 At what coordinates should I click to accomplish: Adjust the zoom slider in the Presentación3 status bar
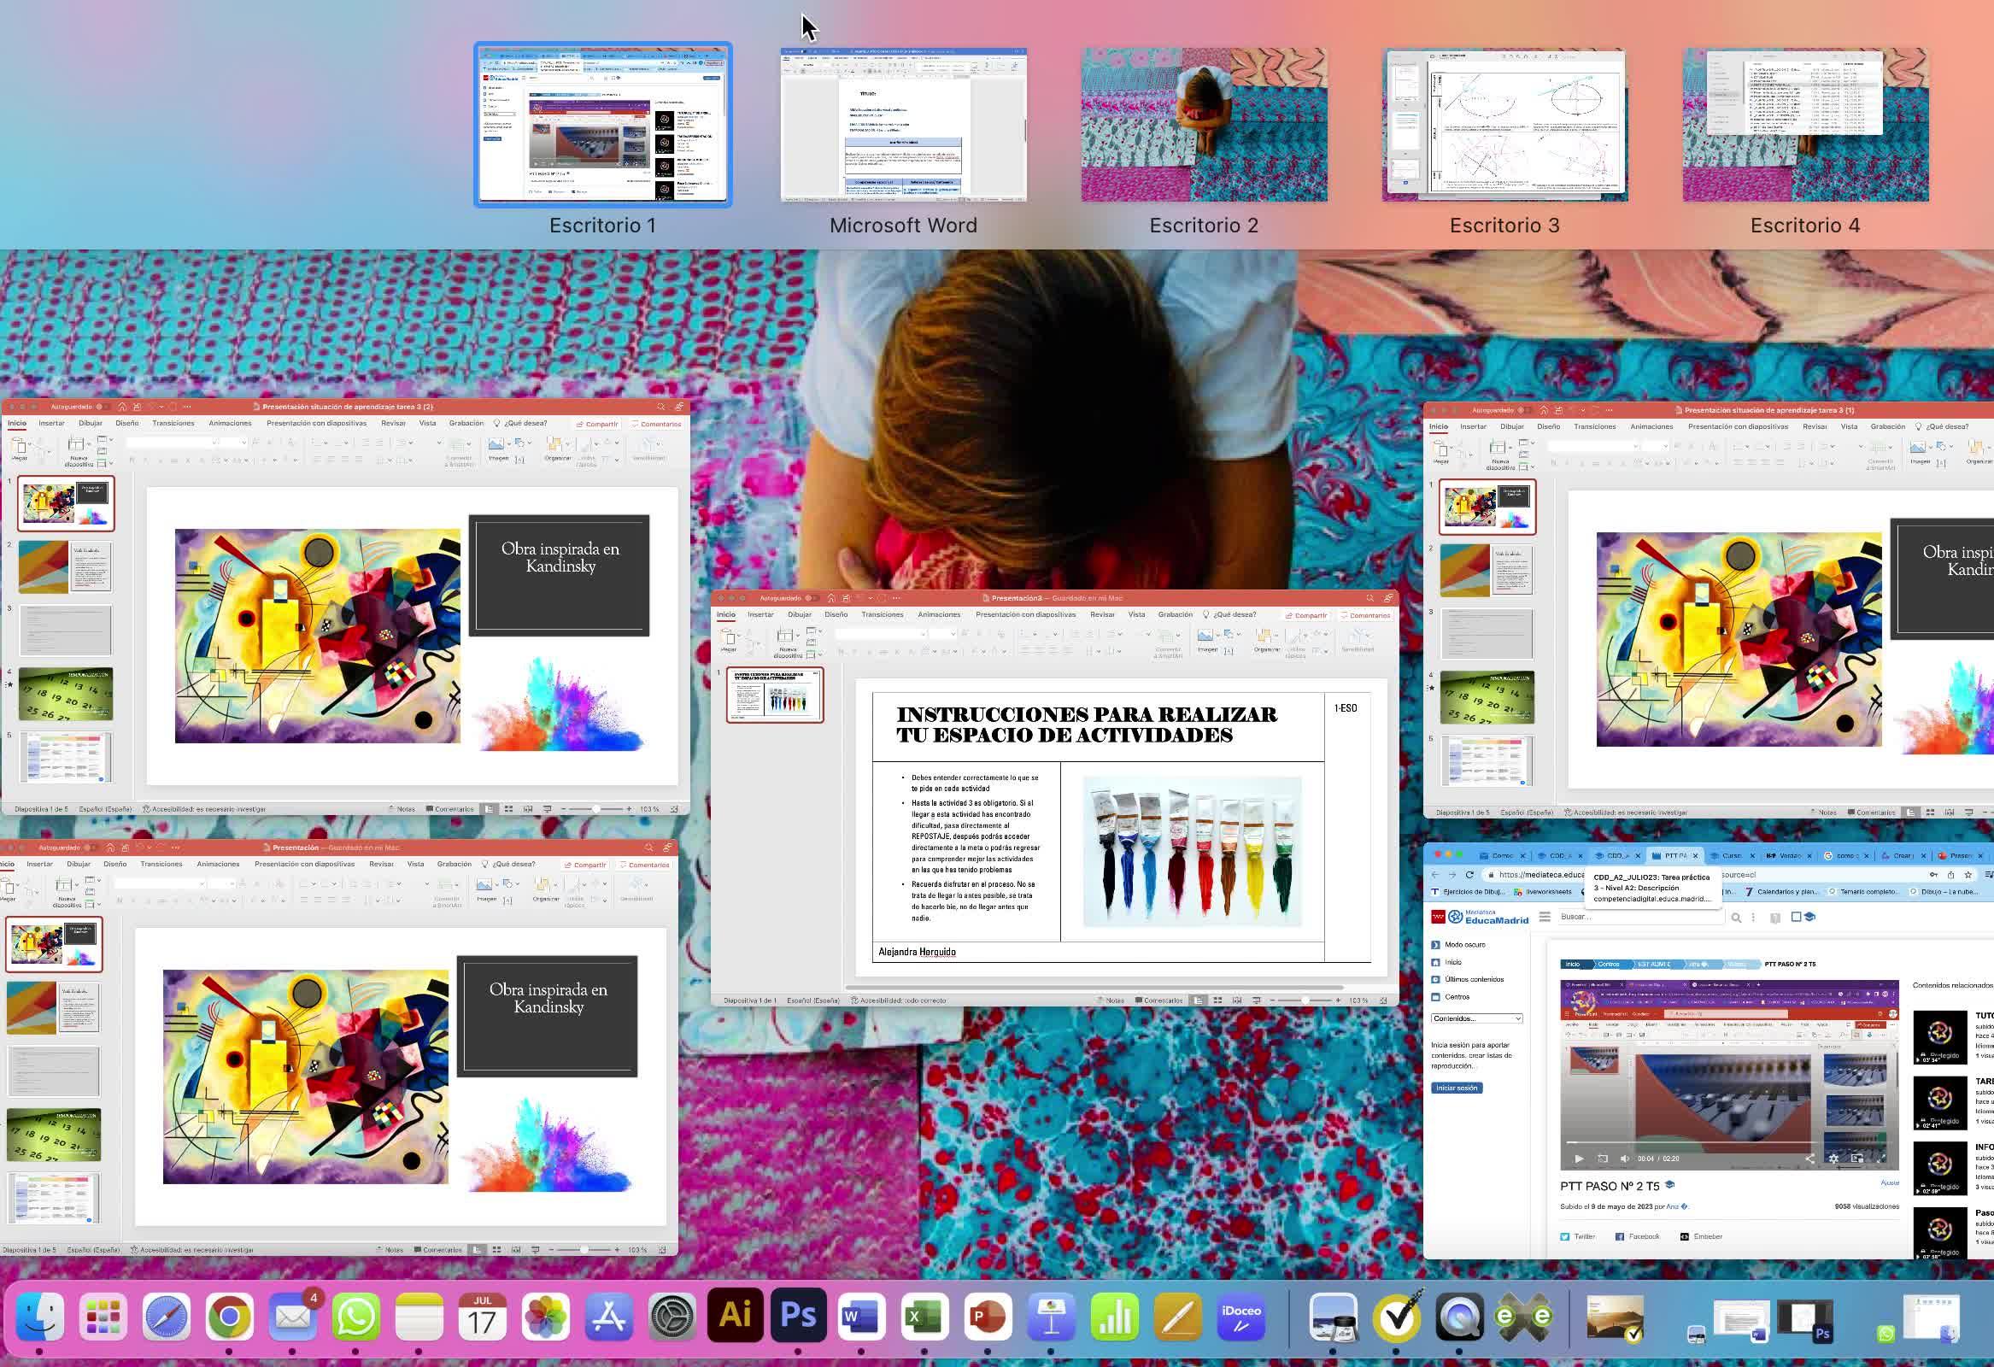1305,1000
